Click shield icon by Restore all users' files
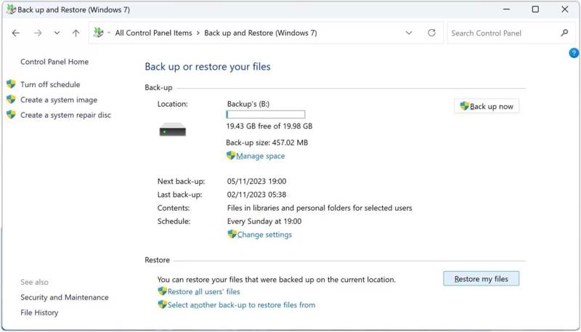Viewport: 581px width, 332px height. (162, 291)
